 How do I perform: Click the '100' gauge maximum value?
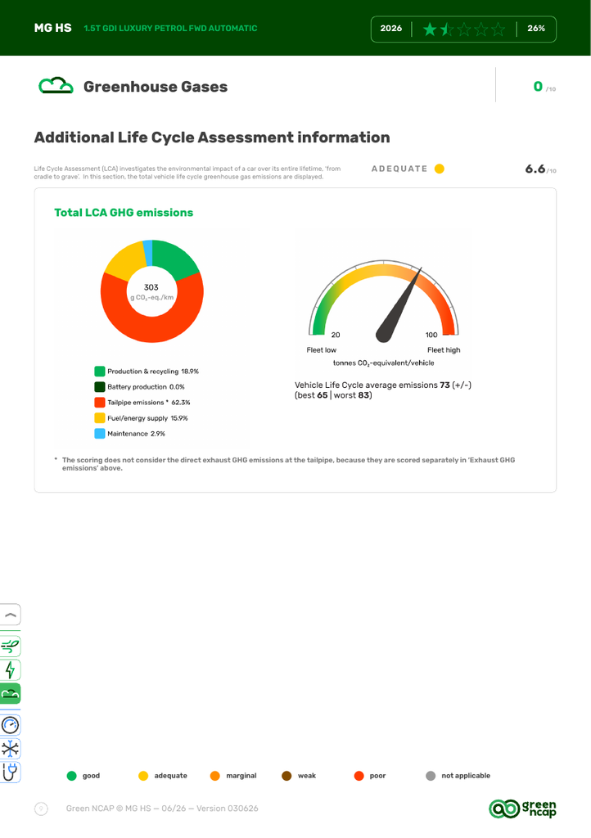pyautogui.click(x=431, y=335)
